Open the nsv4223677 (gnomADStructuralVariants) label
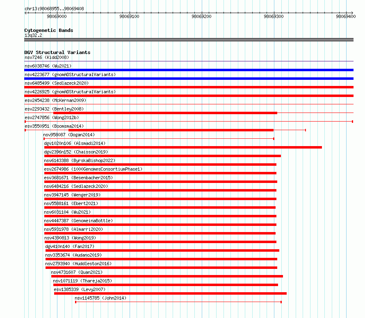The width and height of the screenshot is (365, 318). tap(70, 74)
